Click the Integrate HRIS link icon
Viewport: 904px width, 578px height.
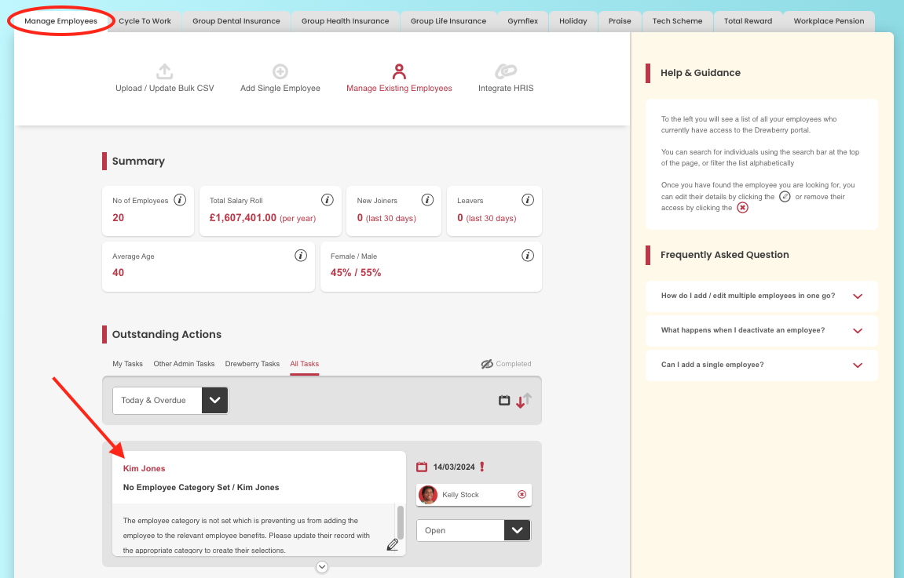[505, 71]
